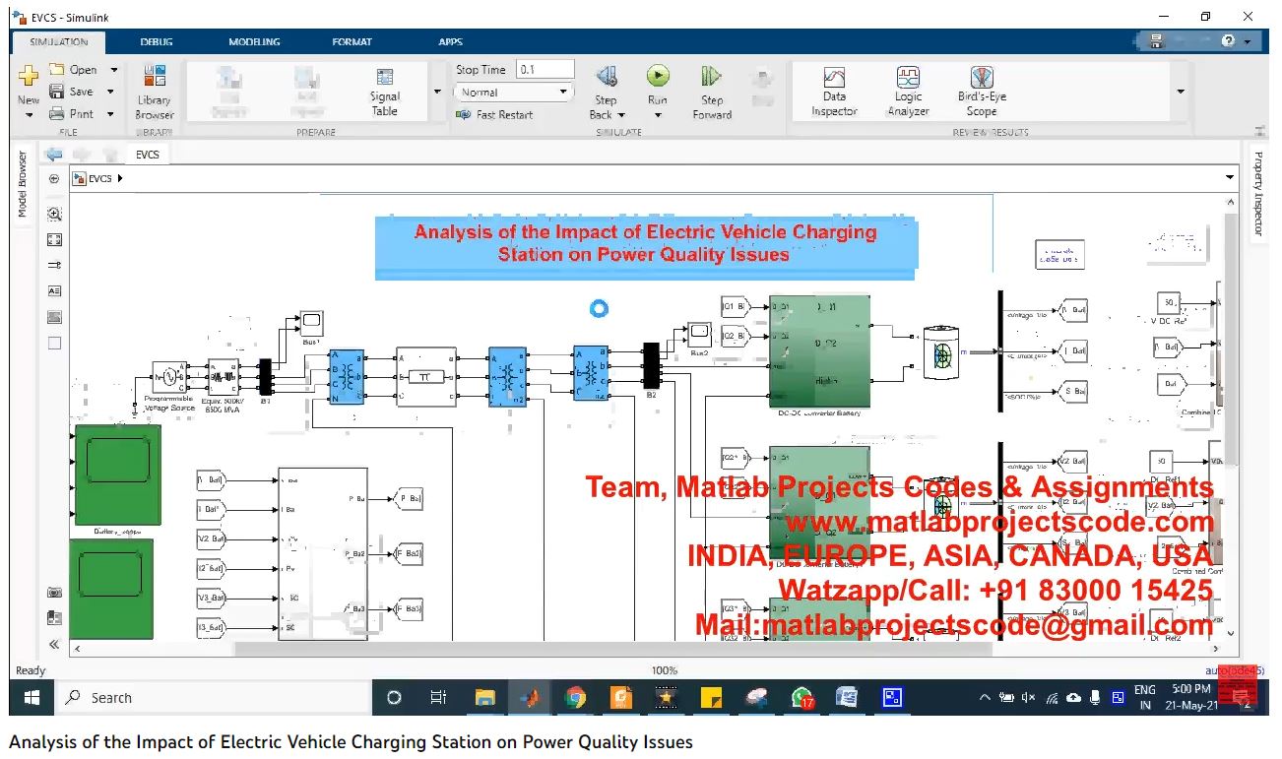
Task: Open the Signal Table
Action: pos(385,91)
